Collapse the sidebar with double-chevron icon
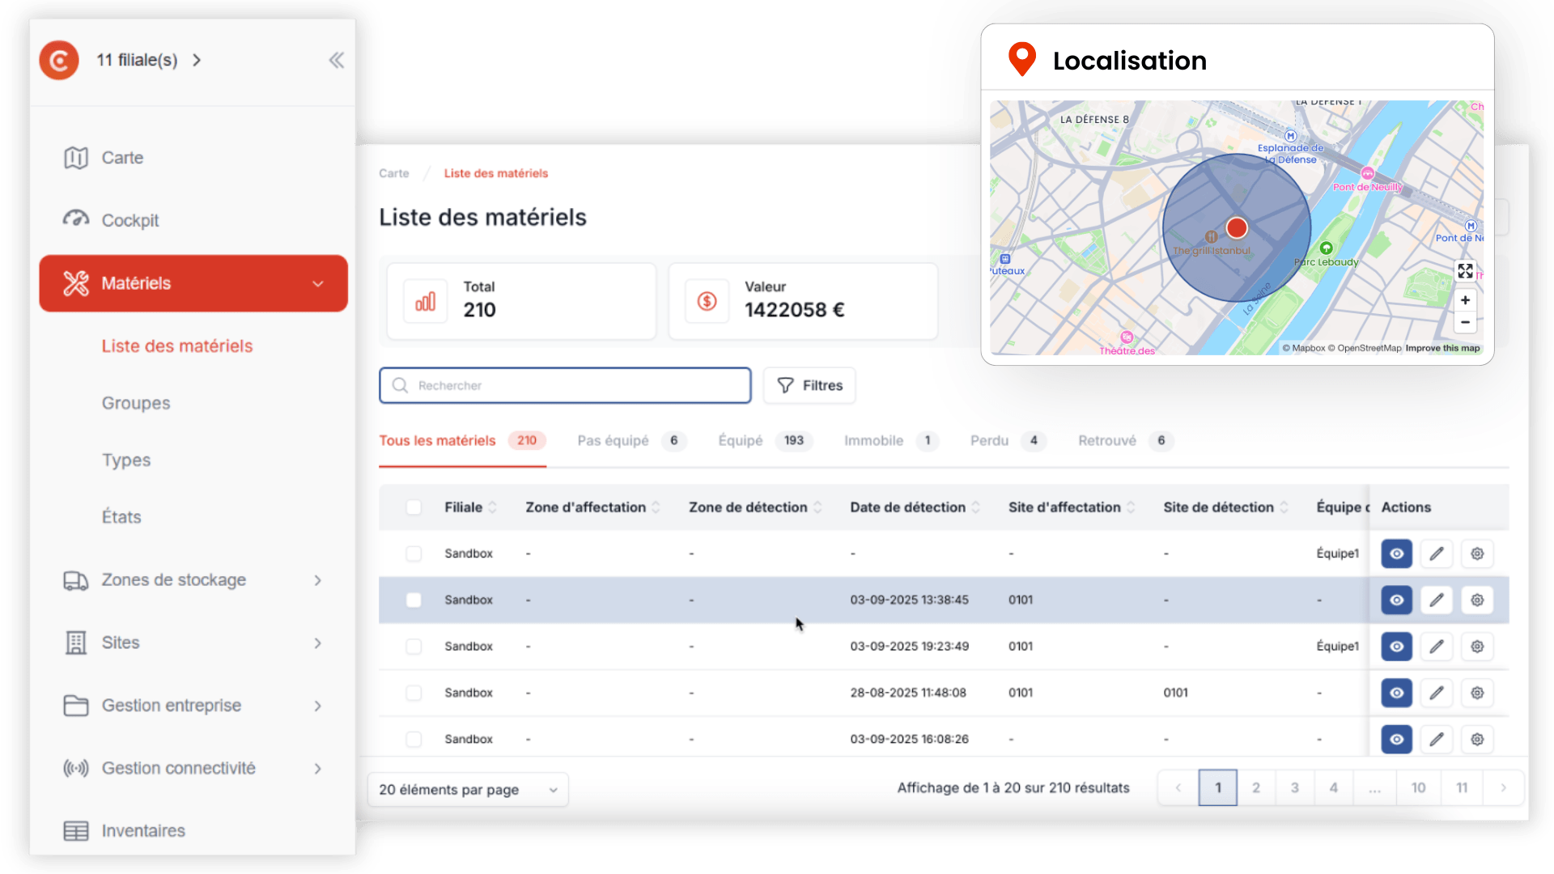Image resolution: width=1554 pixels, height=874 pixels. 336,60
